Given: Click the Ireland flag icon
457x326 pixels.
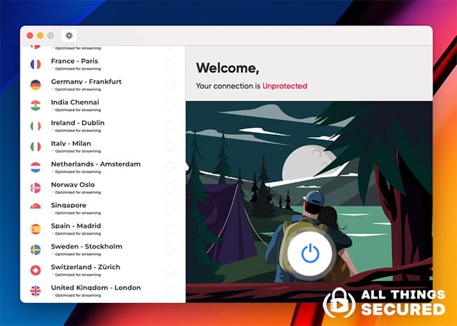Looking at the screenshot, I should point(36,126).
